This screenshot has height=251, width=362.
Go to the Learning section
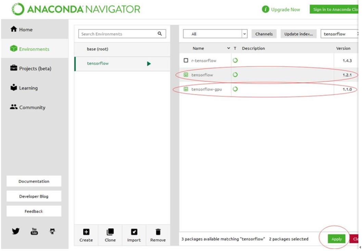coord(35,88)
